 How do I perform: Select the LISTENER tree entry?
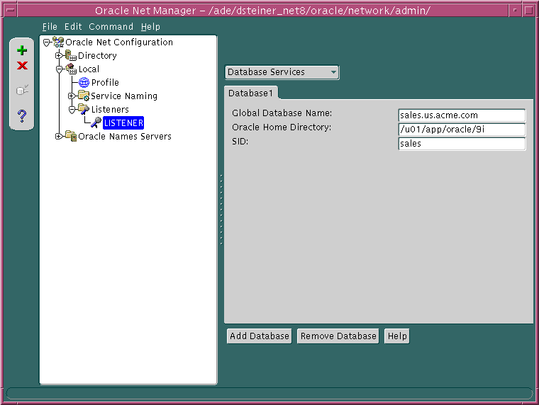[x=123, y=123]
